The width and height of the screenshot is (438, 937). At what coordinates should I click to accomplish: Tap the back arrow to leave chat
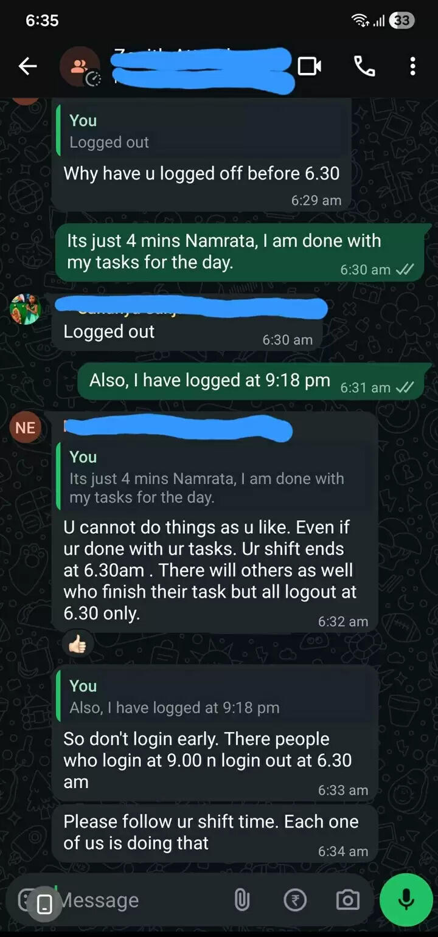pos(27,66)
